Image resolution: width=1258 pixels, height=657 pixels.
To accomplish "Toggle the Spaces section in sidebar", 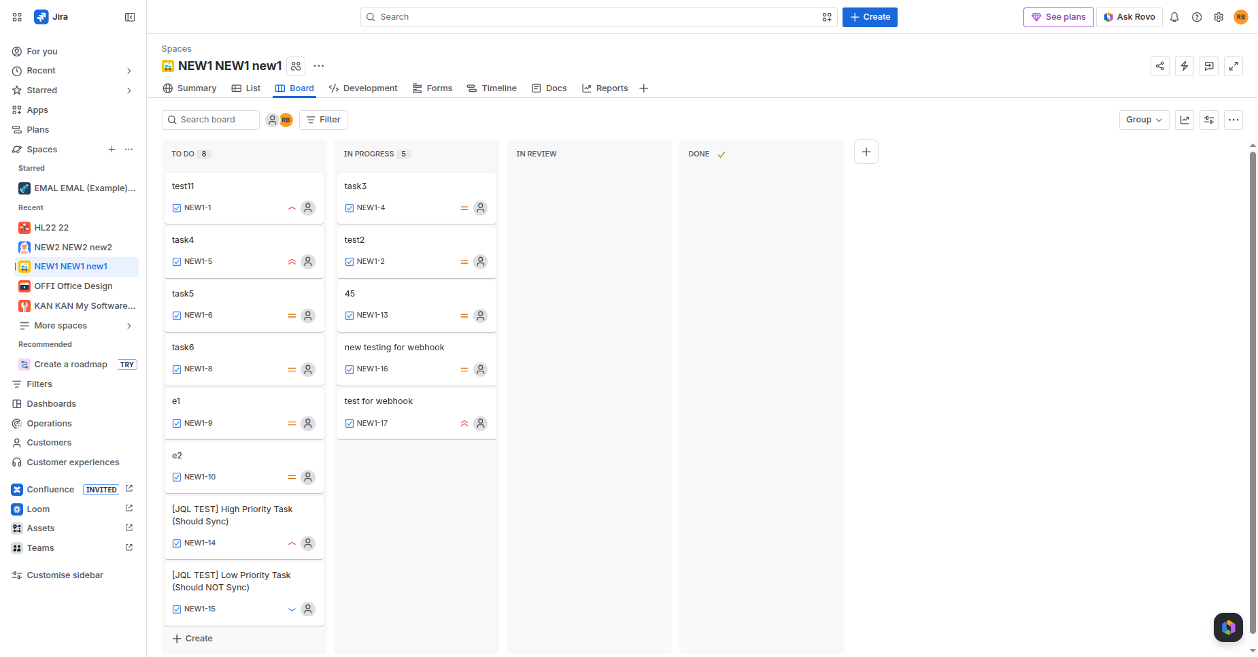I will click(42, 150).
